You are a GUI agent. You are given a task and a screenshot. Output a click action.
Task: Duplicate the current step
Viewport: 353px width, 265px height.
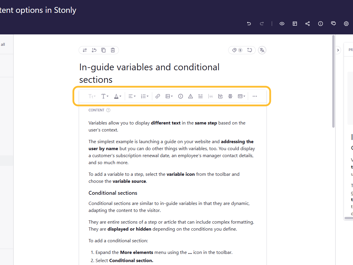coord(103,50)
